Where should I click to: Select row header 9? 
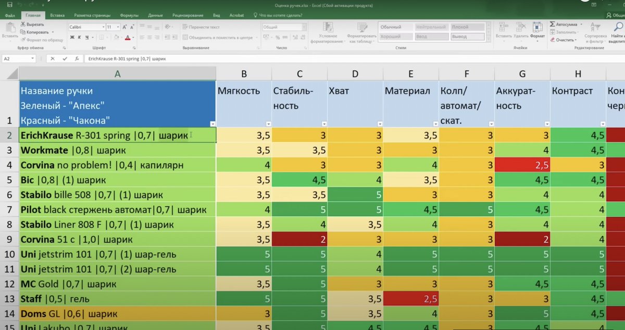[x=9, y=240]
